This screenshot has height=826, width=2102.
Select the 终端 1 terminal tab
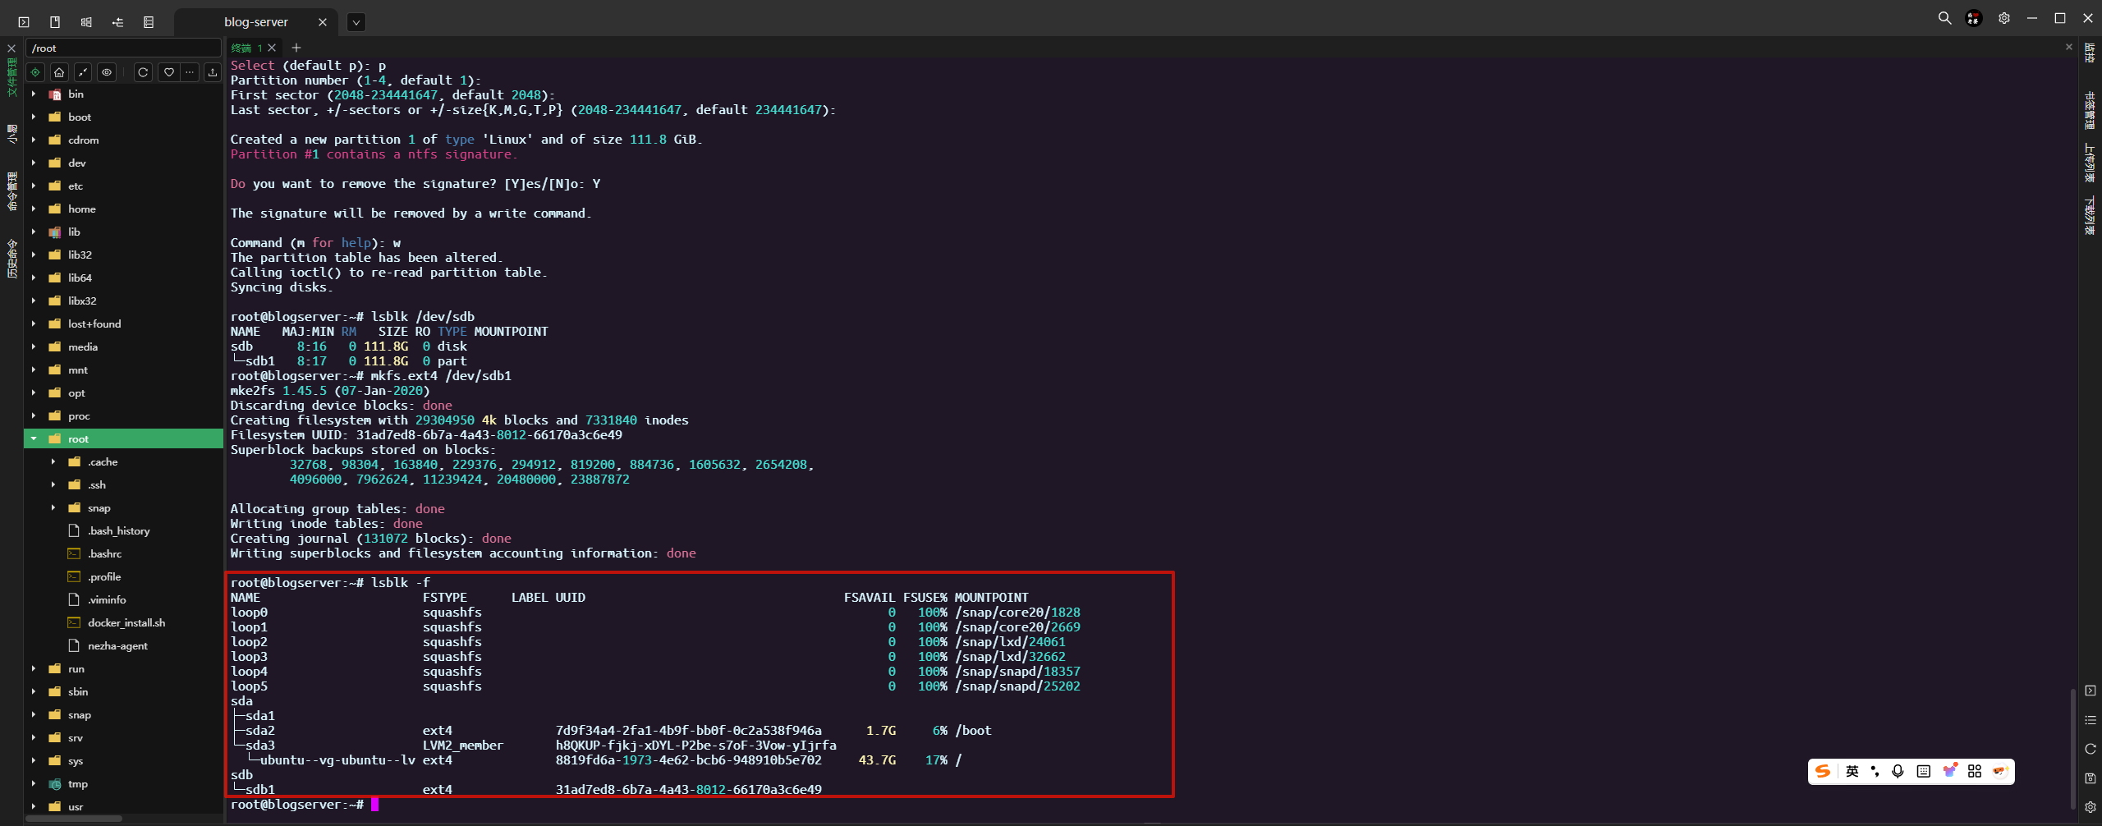tap(246, 48)
